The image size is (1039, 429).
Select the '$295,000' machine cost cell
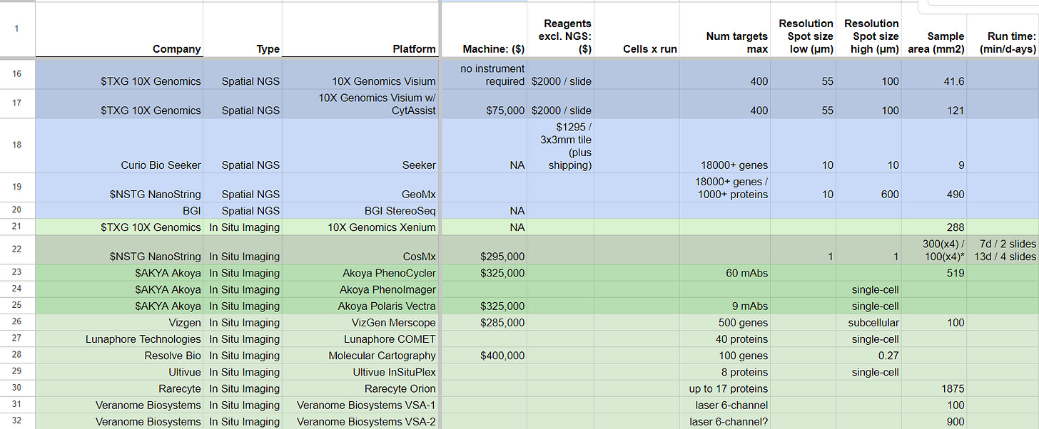point(485,249)
